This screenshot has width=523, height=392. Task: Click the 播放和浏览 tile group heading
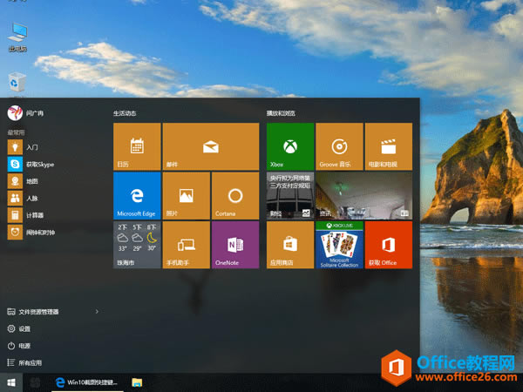(x=281, y=113)
